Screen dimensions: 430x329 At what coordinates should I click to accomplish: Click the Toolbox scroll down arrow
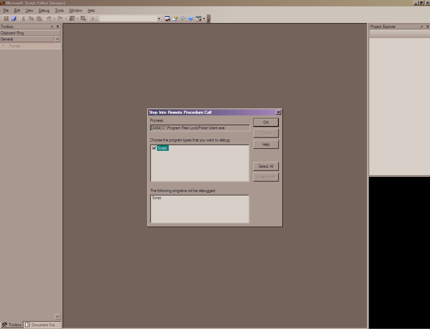pos(57,317)
